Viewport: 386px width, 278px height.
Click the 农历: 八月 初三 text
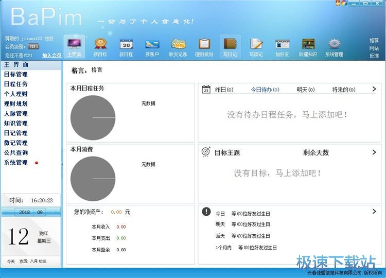[x=33, y=262]
